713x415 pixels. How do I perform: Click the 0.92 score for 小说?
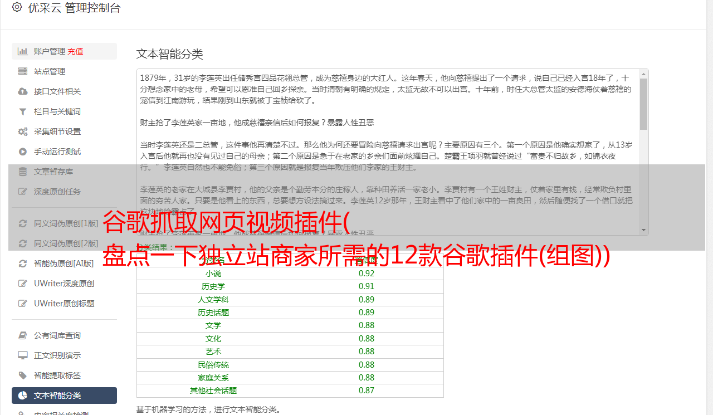click(367, 274)
